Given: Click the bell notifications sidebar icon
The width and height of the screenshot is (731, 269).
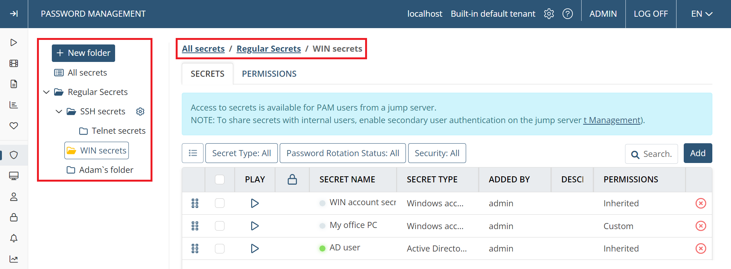Looking at the screenshot, I should pyautogui.click(x=14, y=238).
